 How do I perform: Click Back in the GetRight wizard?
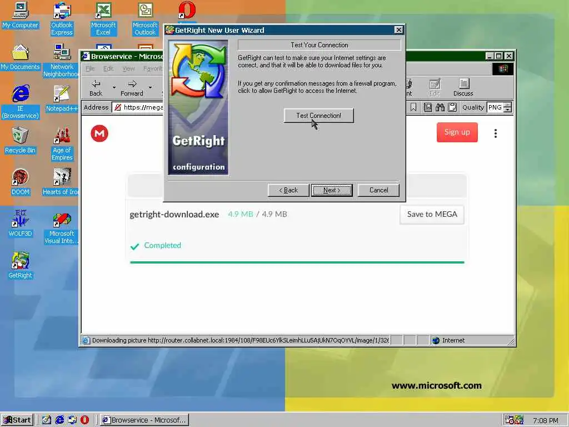288,190
